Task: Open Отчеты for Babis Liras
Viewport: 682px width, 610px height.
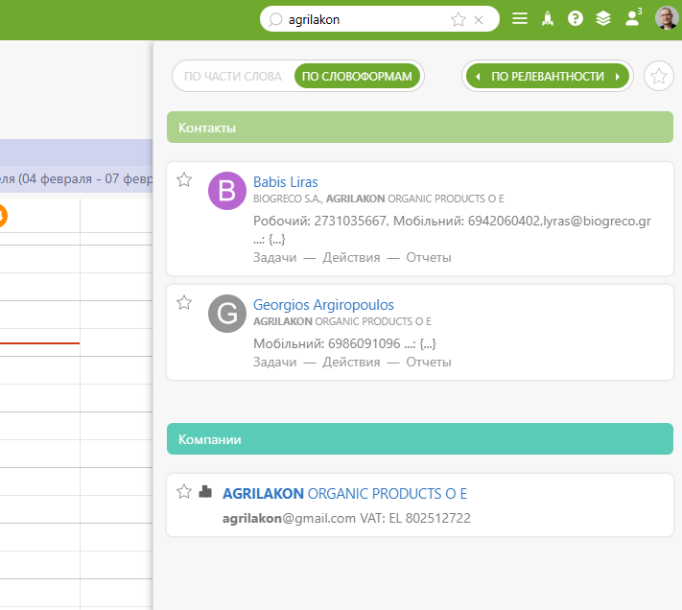Action: point(429,257)
